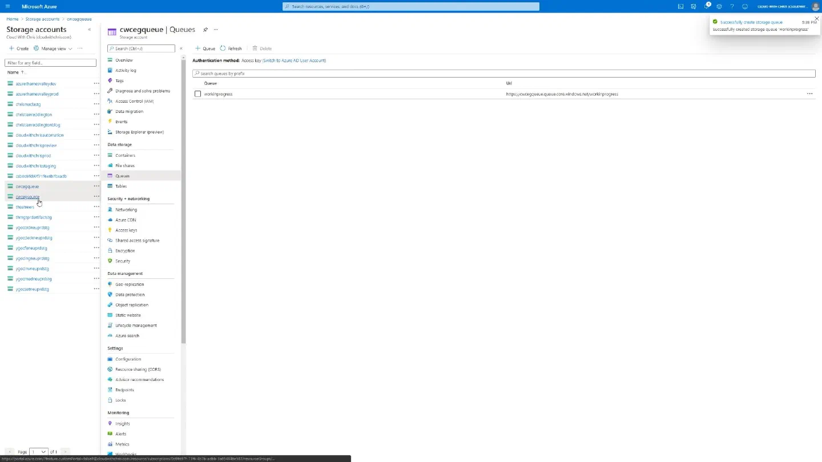
Task: Open Overview in resource menu
Action: (124, 60)
